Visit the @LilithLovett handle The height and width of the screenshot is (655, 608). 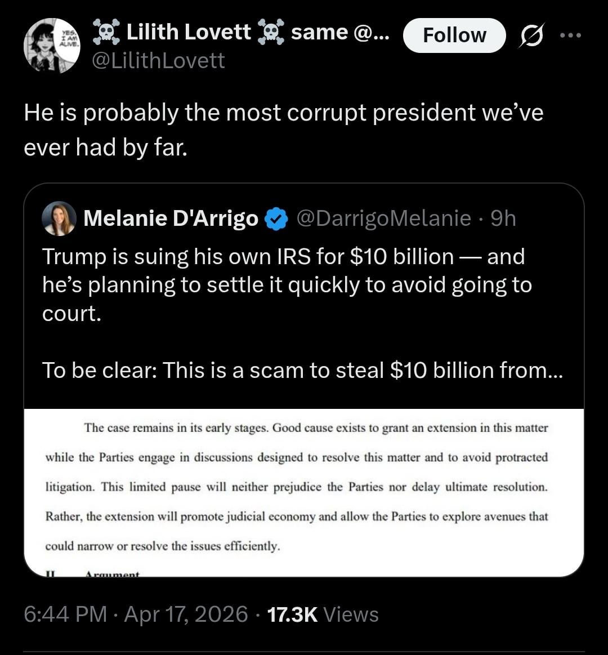pos(158,60)
